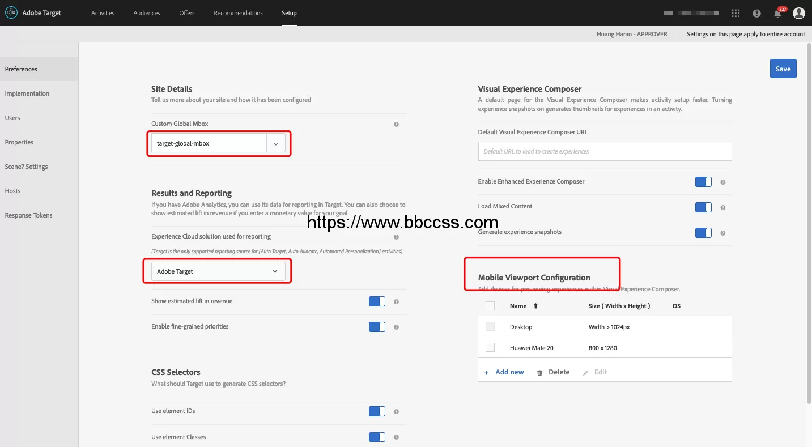Click the Desktop device name
812x447 pixels.
521,327
